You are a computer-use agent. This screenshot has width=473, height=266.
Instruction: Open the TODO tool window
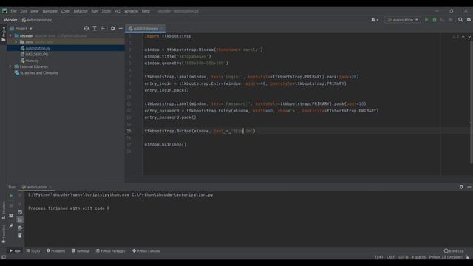point(33,251)
